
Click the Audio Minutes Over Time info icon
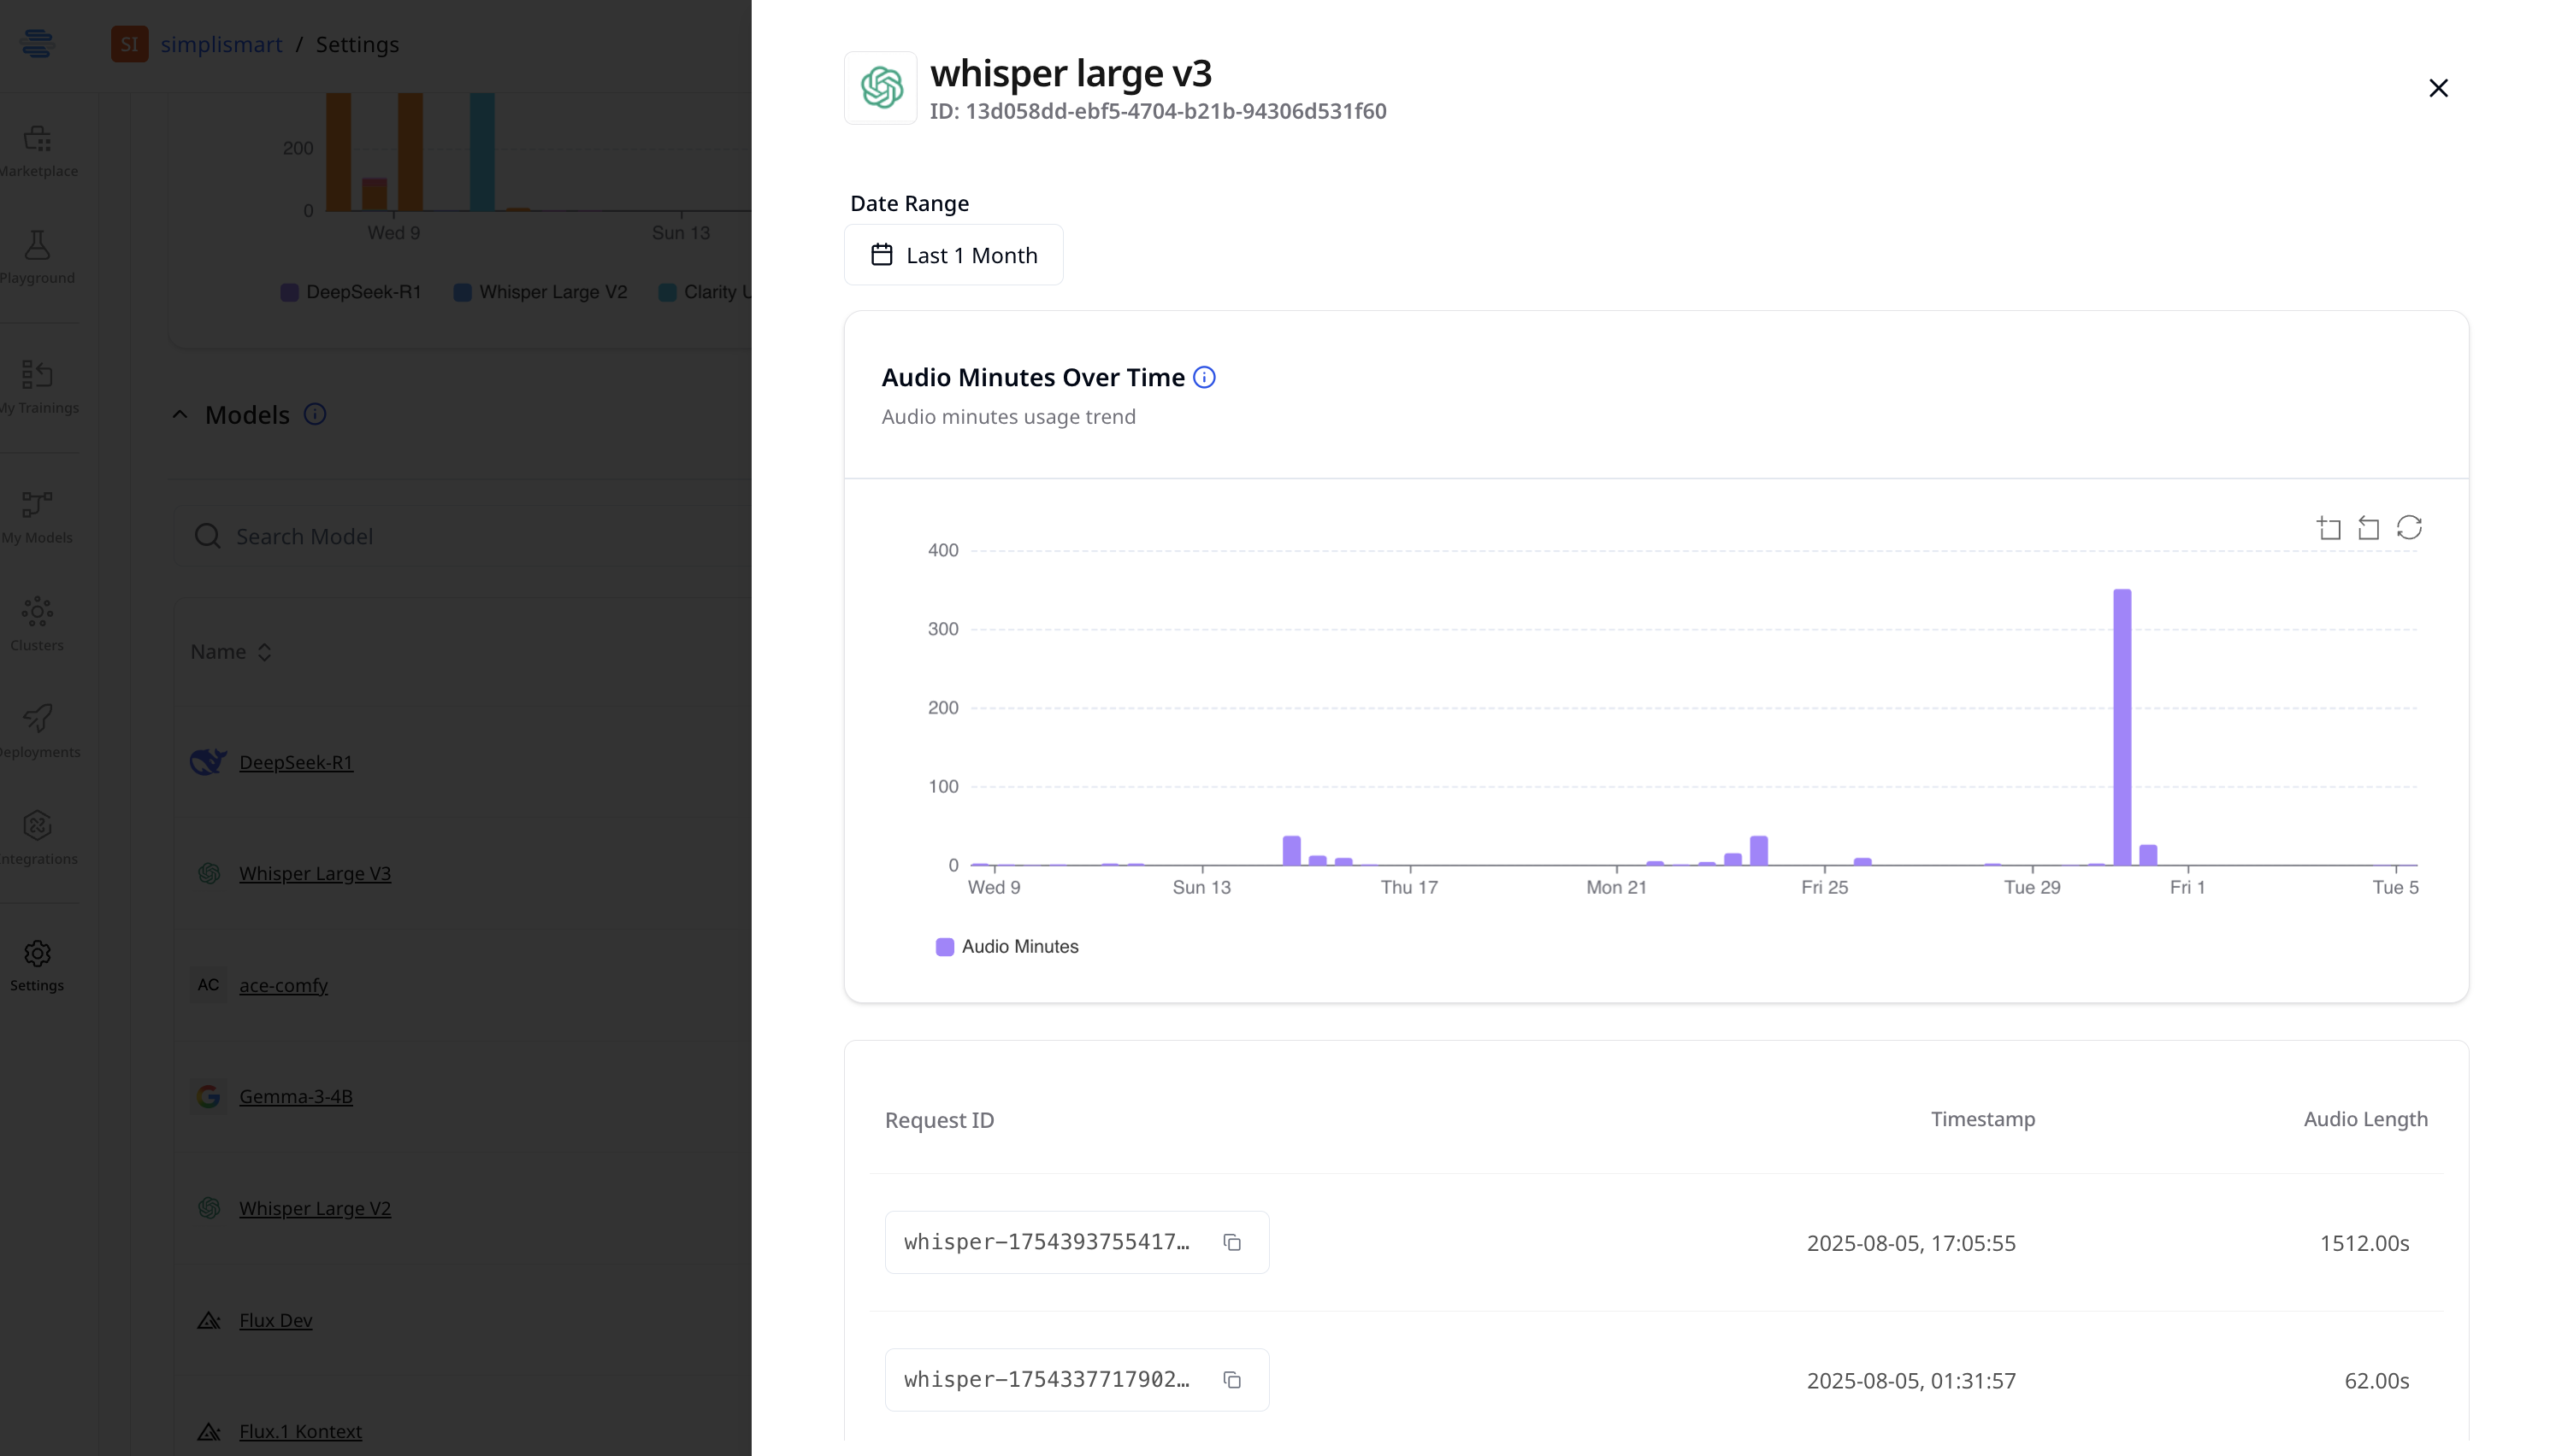click(x=1204, y=377)
